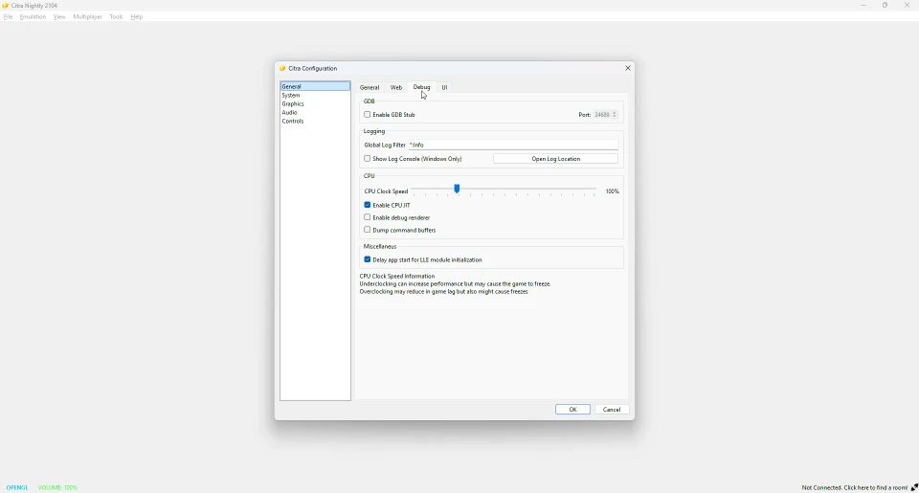Open the View menu

pyautogui.click(x=59, y=17)
